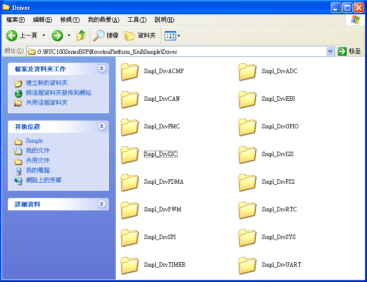The height and width of the screenshot is (282, 367).
Task: Open 我的文件 link
Action: pyautogui.click(x=38, y=151)
